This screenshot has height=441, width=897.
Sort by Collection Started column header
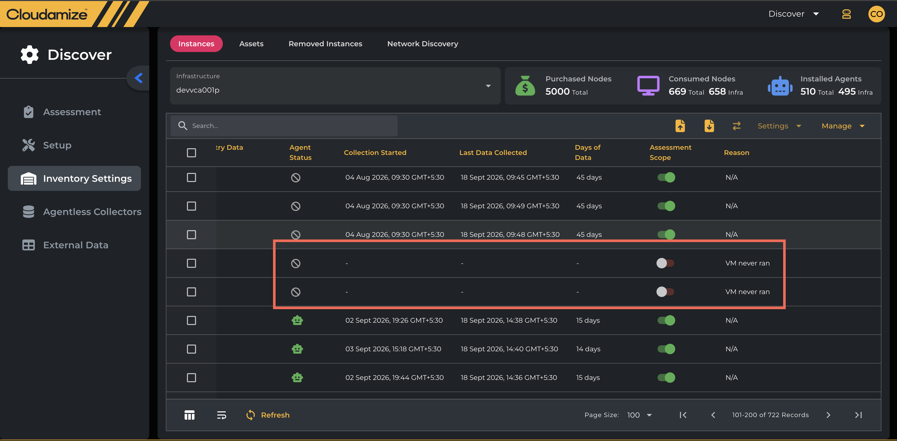click(x=375, y=153)
